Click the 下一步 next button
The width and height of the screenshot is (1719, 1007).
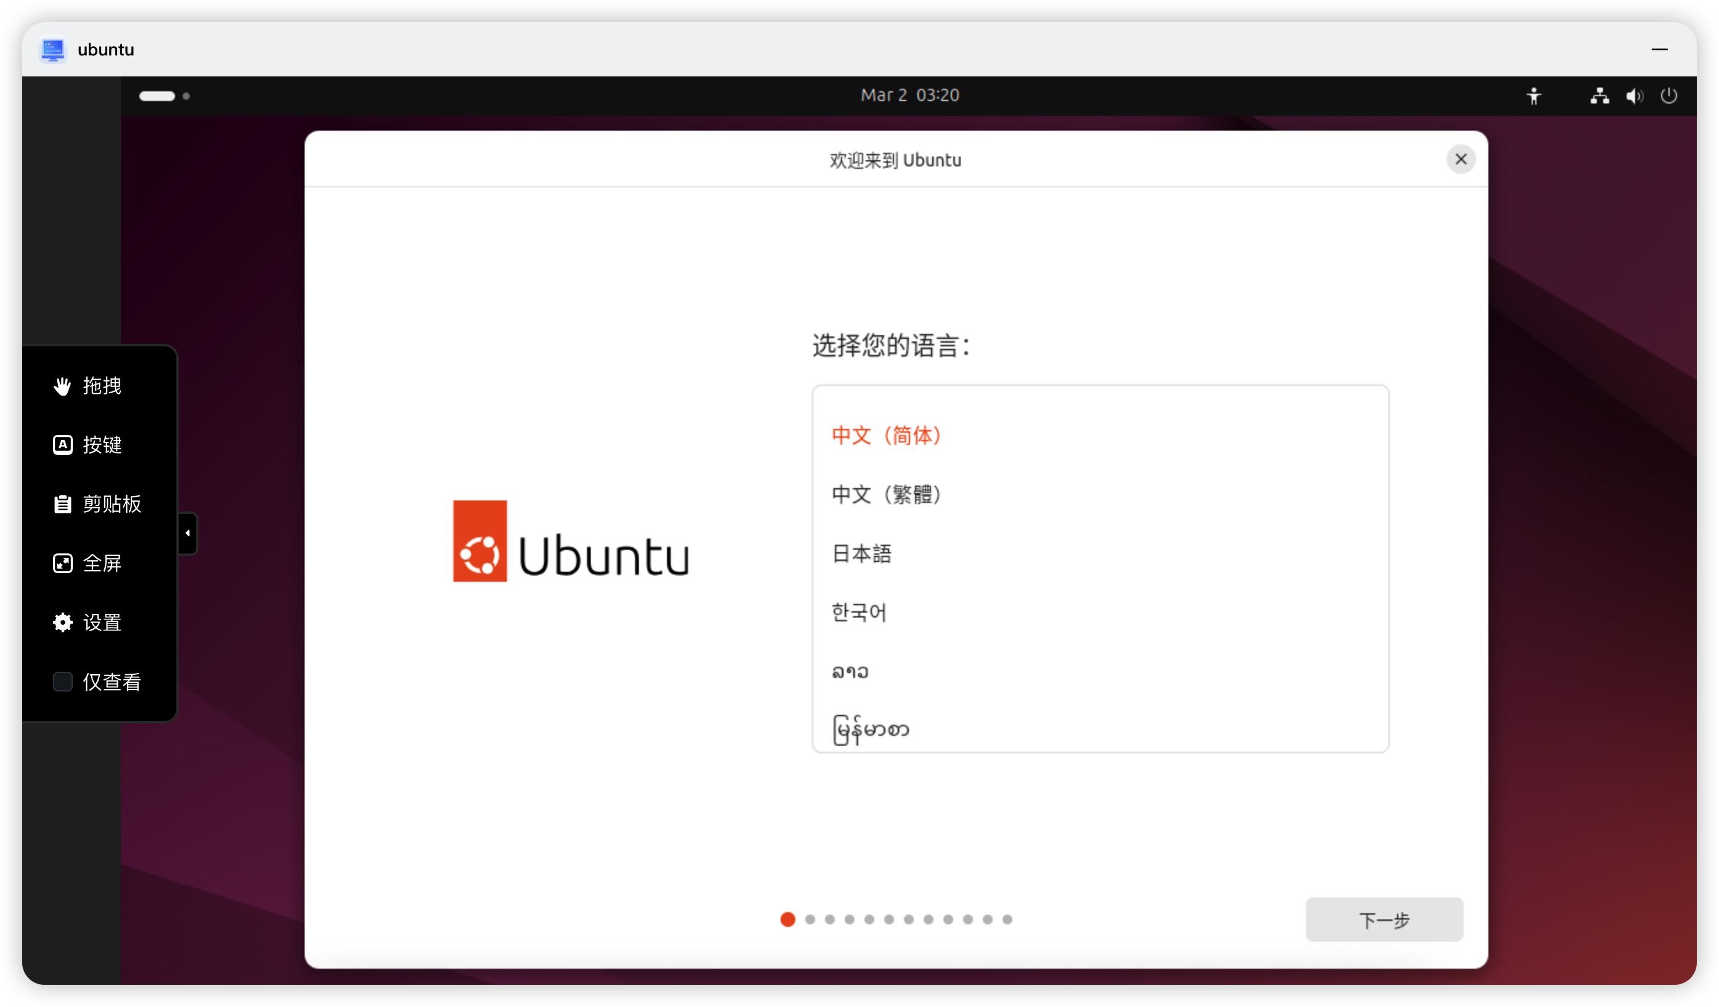(x=1384, y=919)
